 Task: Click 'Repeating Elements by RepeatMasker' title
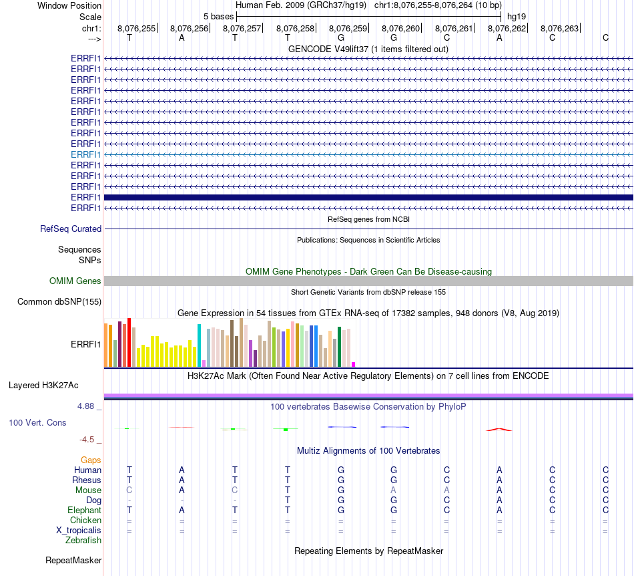point(368,551)
